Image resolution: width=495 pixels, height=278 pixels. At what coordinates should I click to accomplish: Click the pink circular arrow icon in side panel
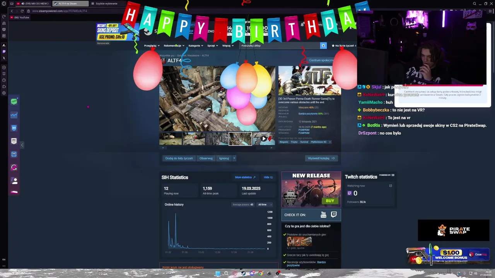point(14,167)
